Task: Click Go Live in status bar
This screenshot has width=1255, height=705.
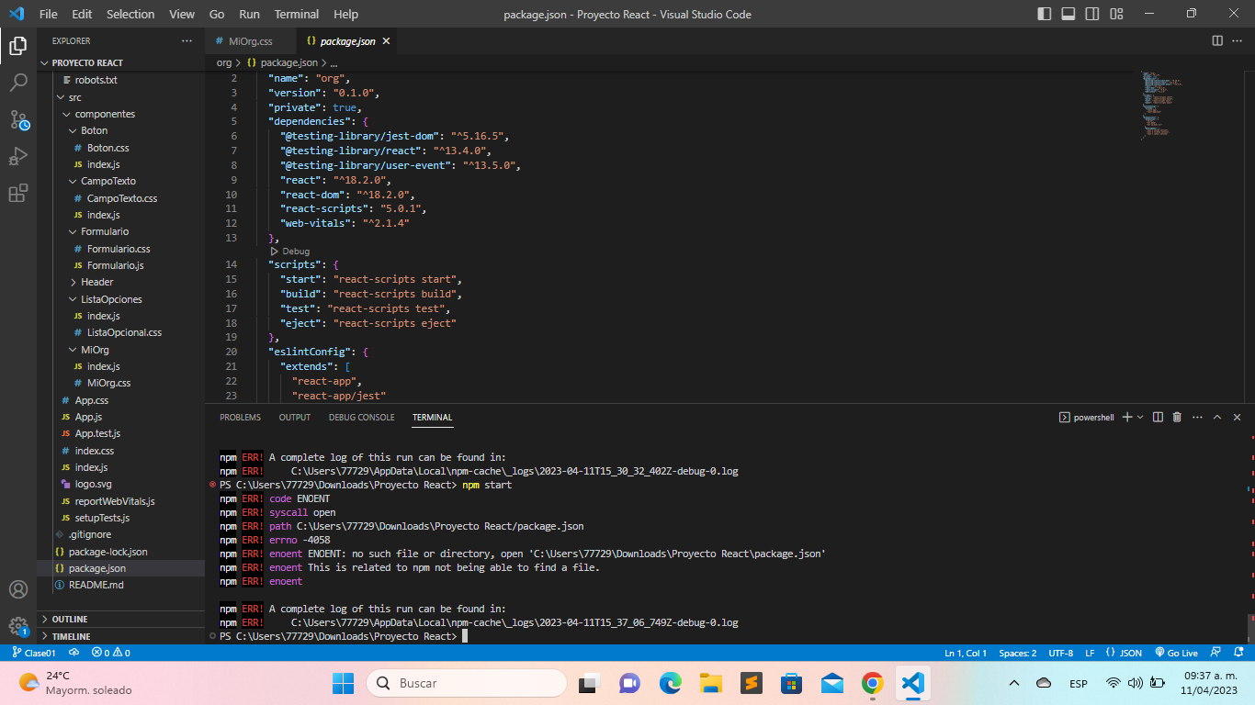Action: click(x=1177, y=653)
